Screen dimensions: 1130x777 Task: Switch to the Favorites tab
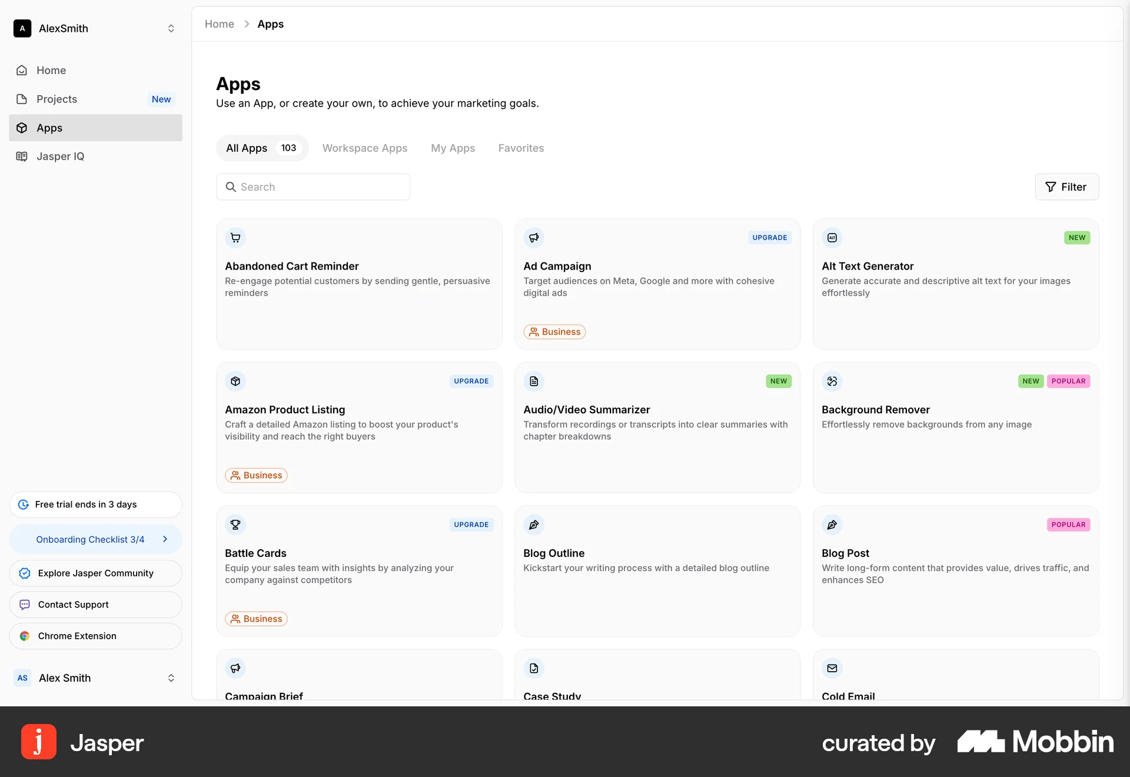(521, 148)
